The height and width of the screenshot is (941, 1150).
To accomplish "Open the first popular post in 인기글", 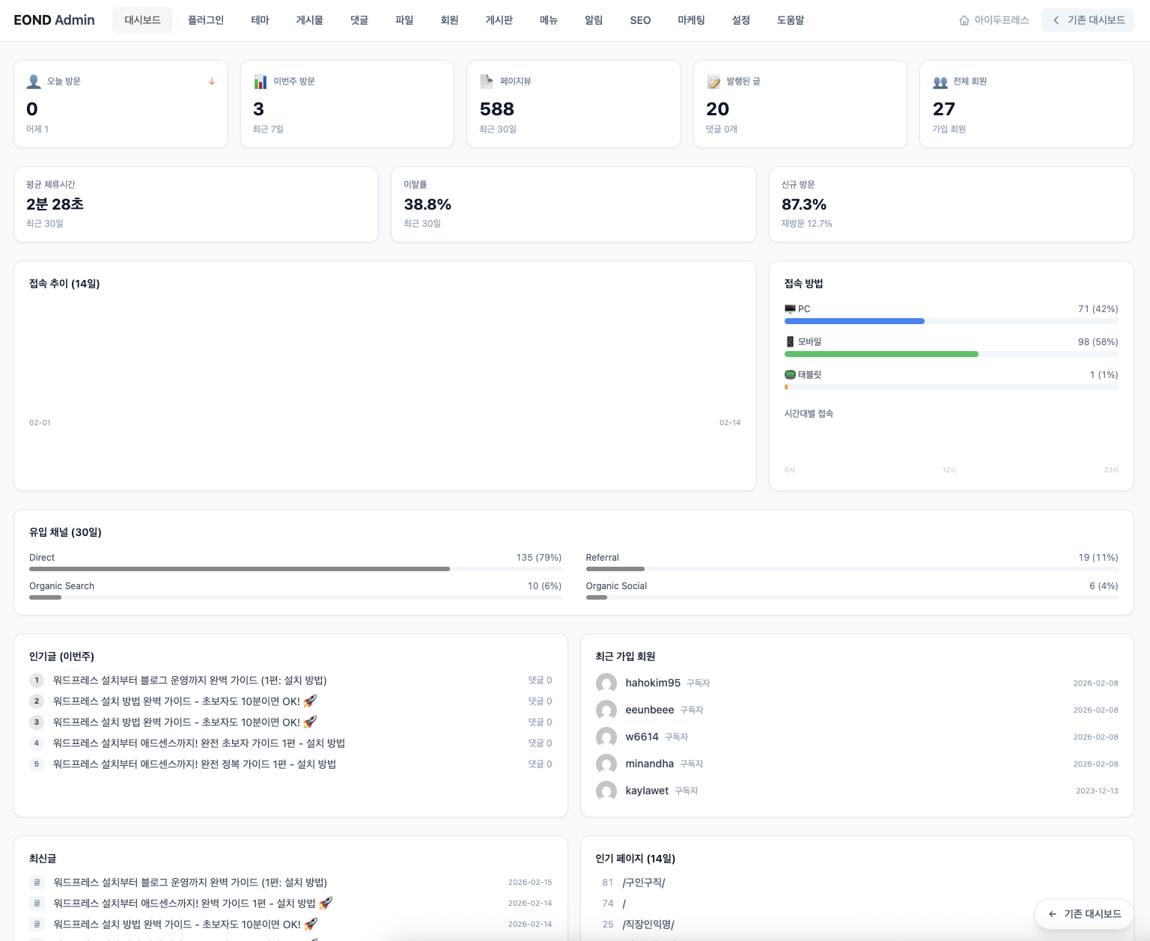I will [x=189, y=680].
